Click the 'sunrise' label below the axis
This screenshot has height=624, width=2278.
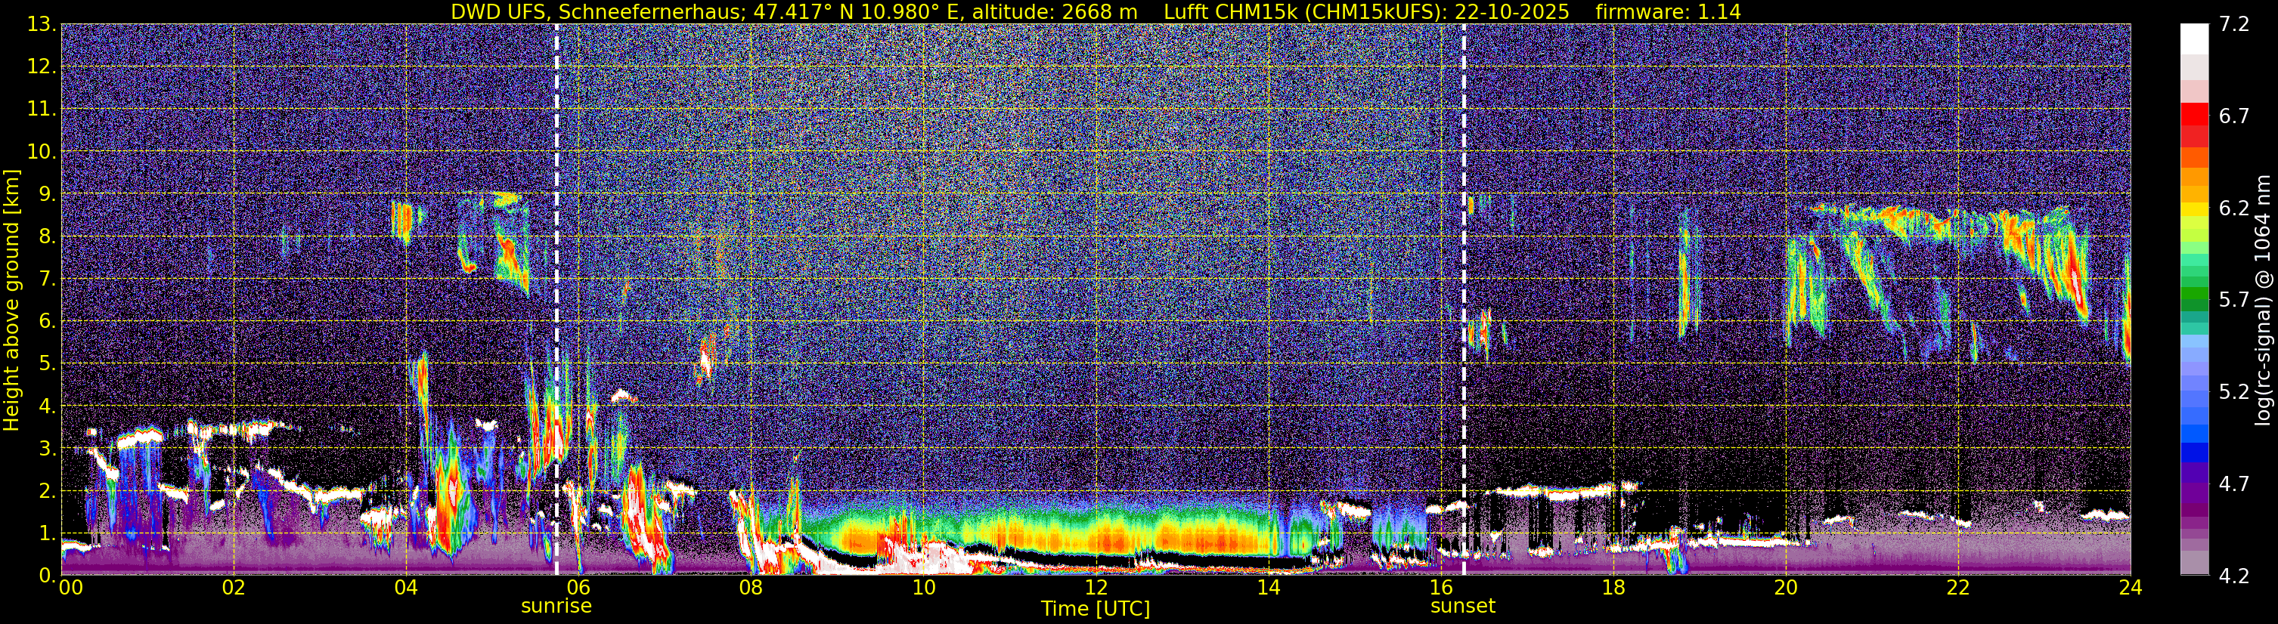pos(556,607)
